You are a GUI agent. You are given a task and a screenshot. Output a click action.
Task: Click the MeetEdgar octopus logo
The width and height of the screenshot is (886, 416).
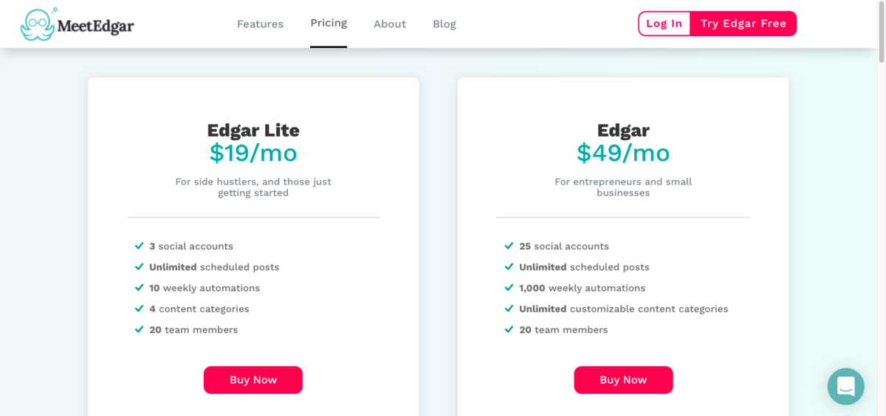tap(38, 24)
